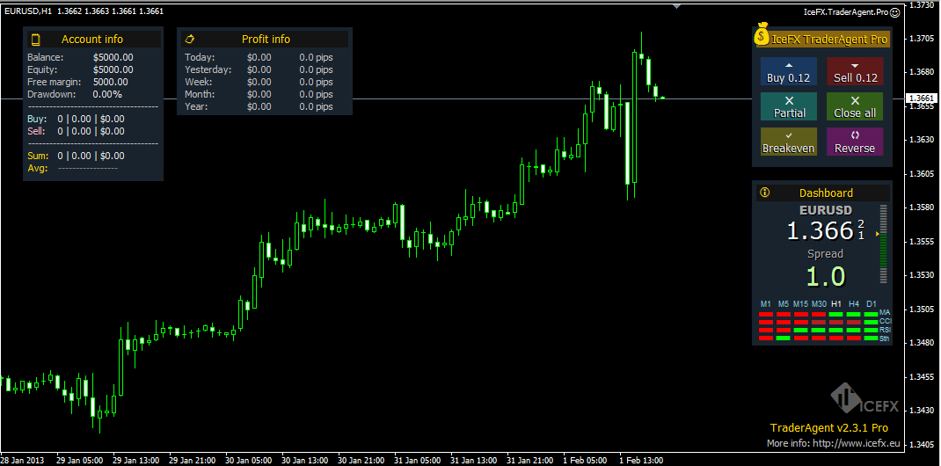
Task: Click the Sth row label in Dashboard
Action: (x=885, y=339)
